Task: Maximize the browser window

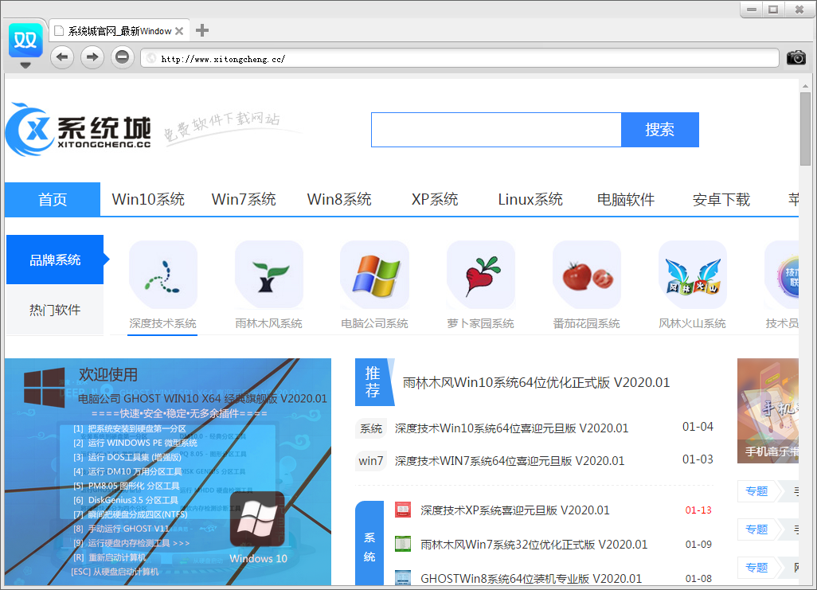Action: 773,9
